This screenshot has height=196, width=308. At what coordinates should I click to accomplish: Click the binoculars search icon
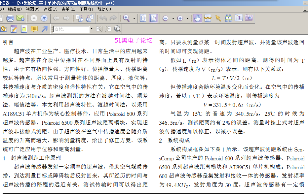point(228,18)
